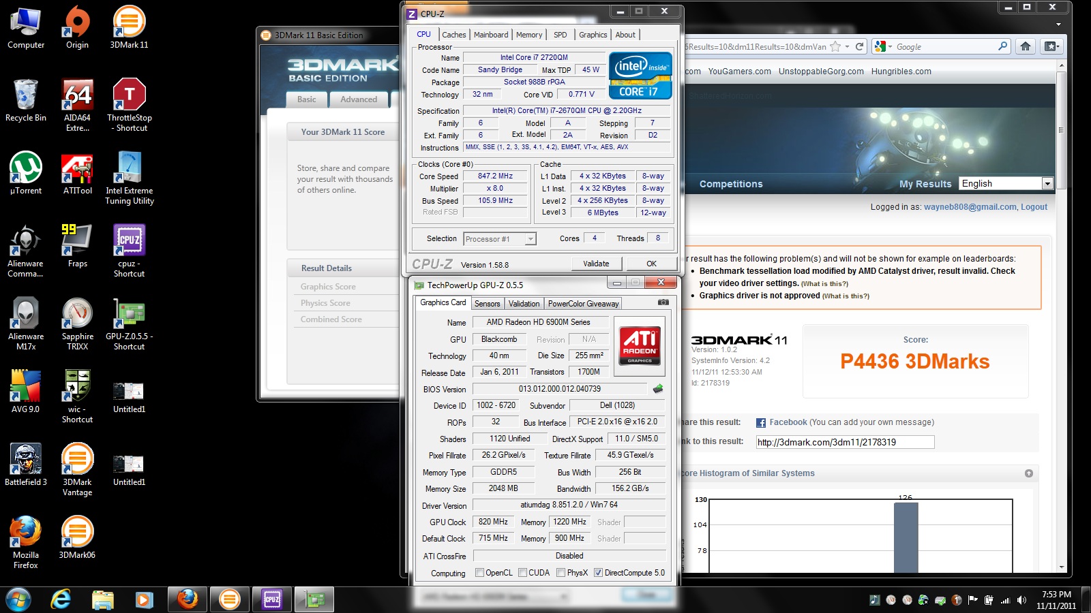This screenshot has height=613, width=1091.
Task: Click the Google search input box
Action: click(x=945, y=46)
